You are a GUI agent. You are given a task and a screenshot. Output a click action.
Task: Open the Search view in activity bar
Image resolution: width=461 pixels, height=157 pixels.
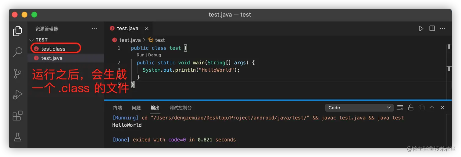pos(18,52)
